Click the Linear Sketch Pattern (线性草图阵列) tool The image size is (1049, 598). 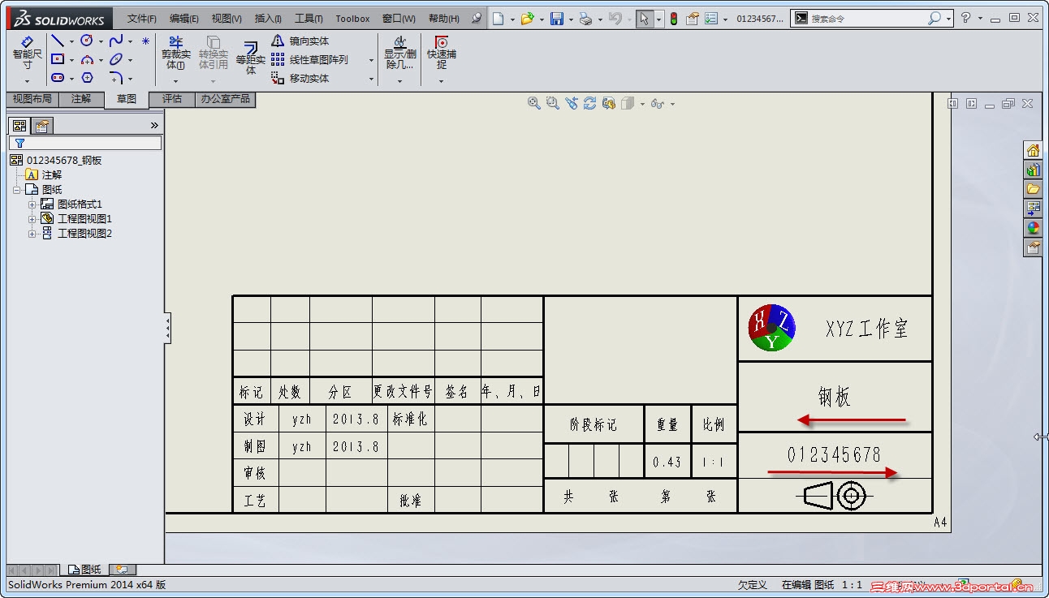[309, 59]
